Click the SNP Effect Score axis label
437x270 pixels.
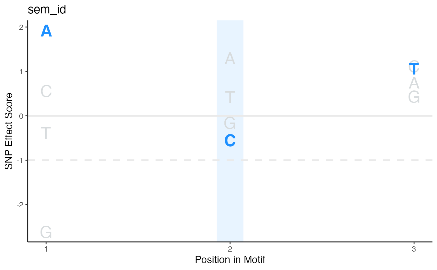pyautogui.click(x=9, y=131)
